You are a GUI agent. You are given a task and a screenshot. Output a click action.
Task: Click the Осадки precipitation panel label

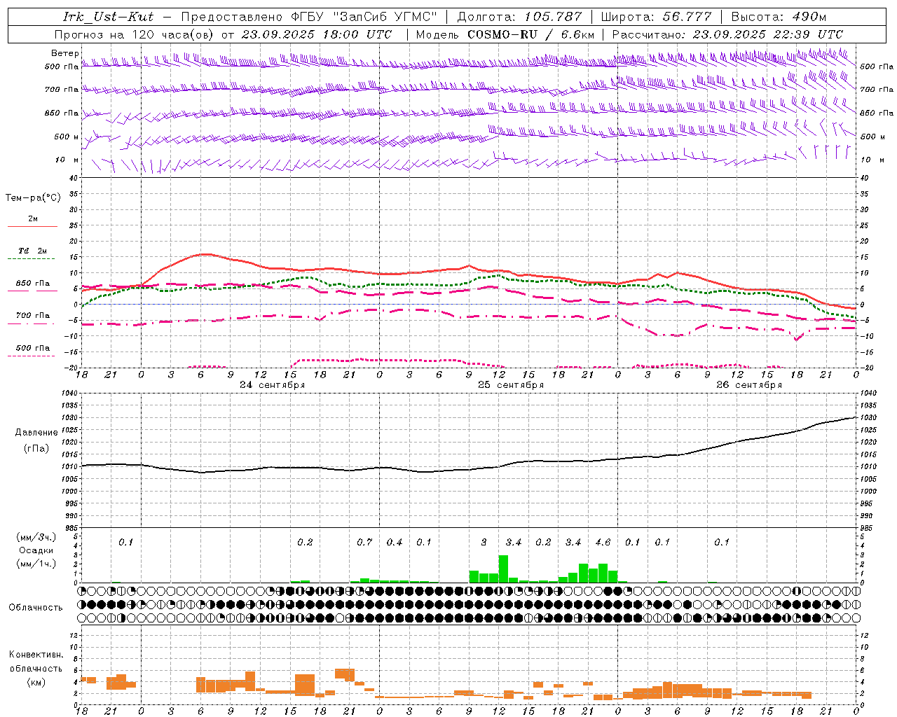tap(36, 550)
